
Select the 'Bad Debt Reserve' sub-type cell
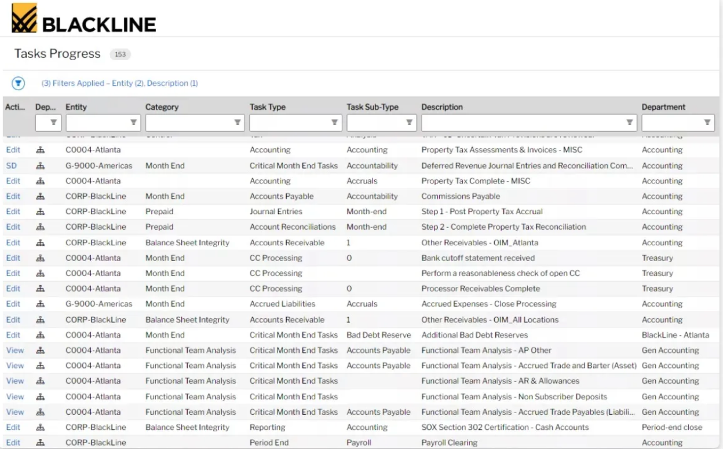point(379,335)
